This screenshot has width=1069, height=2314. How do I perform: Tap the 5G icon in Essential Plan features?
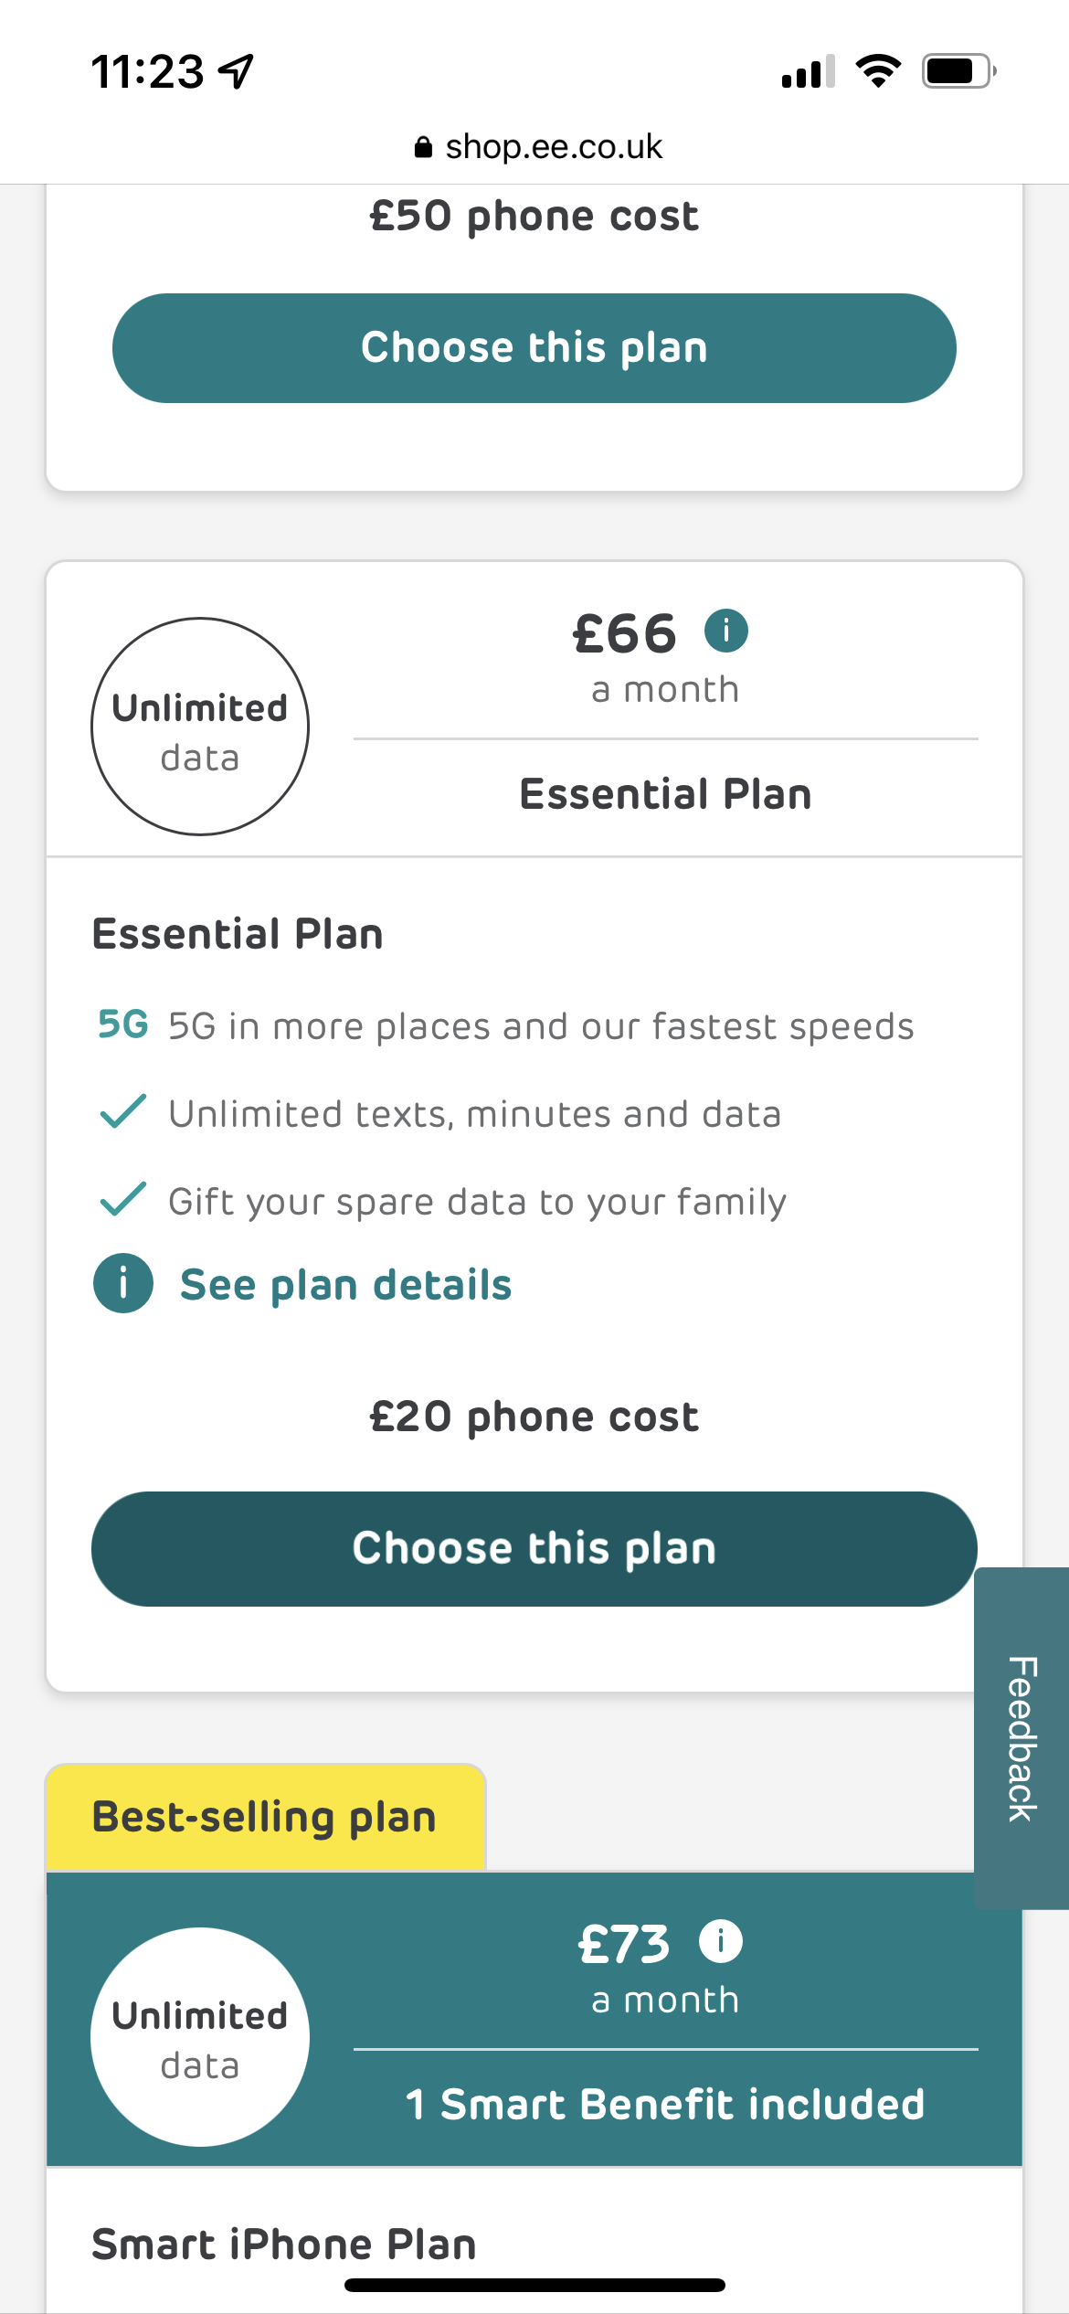[123, 1024]
